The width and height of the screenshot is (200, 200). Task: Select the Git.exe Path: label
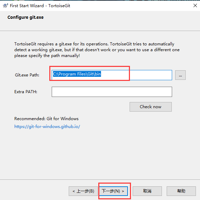pos(27,75)
